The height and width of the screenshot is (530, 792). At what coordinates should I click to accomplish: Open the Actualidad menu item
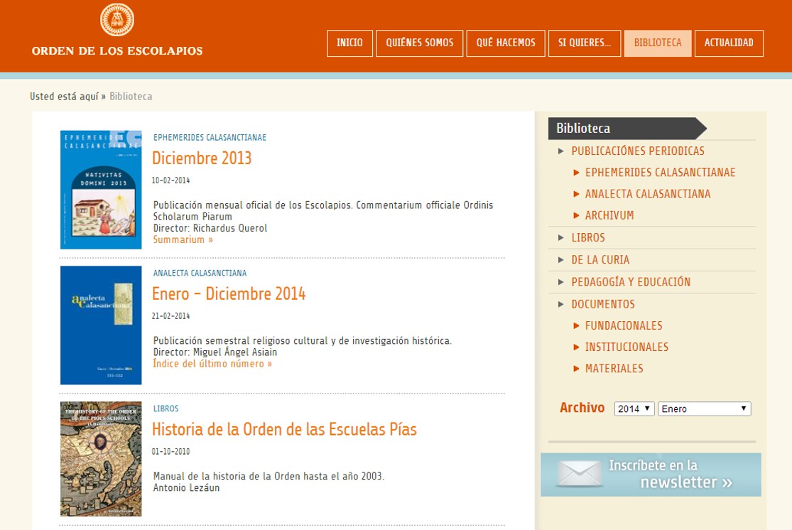[x=728, y=43]
